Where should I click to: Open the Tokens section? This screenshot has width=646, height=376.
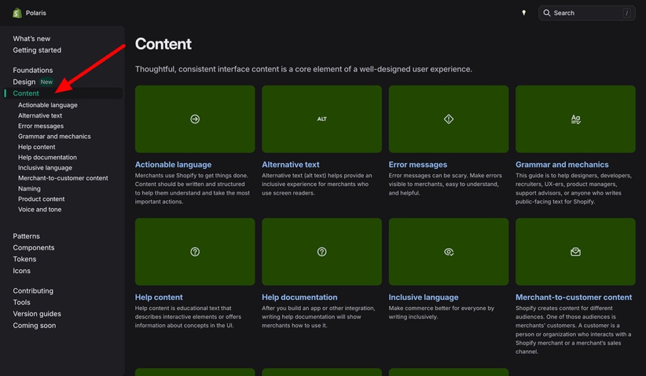(25, 258)
